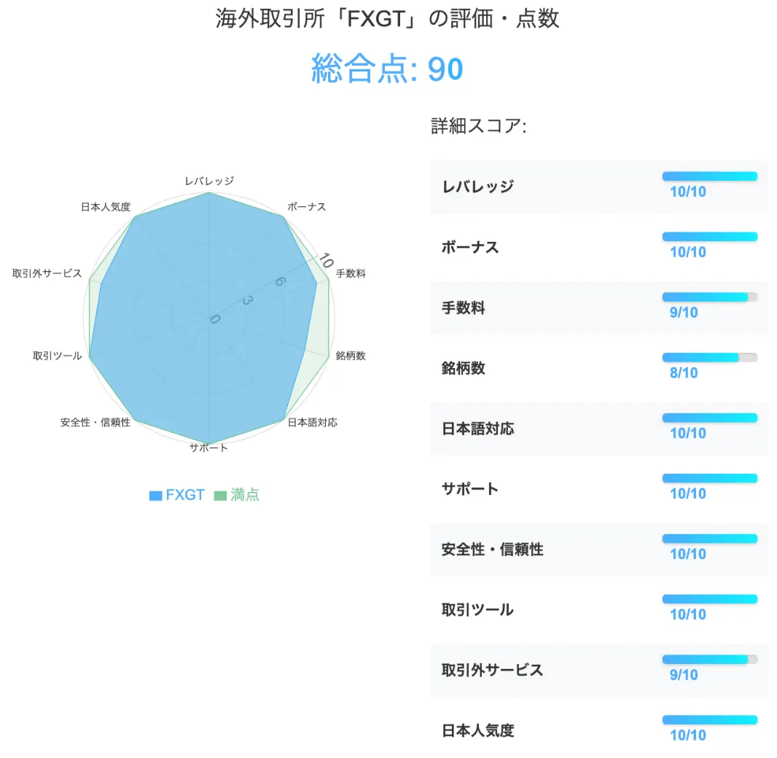Click the 8/10 score for 銘柄数
Image resolution: width=777 pixels, height=758 pixels.
tap(684, 374)
